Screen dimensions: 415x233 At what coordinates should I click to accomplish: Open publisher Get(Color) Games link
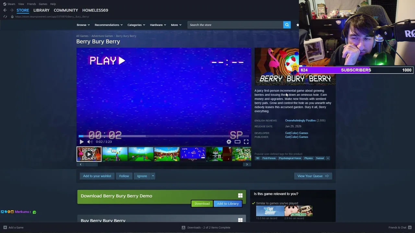click(x=297, y=137)
